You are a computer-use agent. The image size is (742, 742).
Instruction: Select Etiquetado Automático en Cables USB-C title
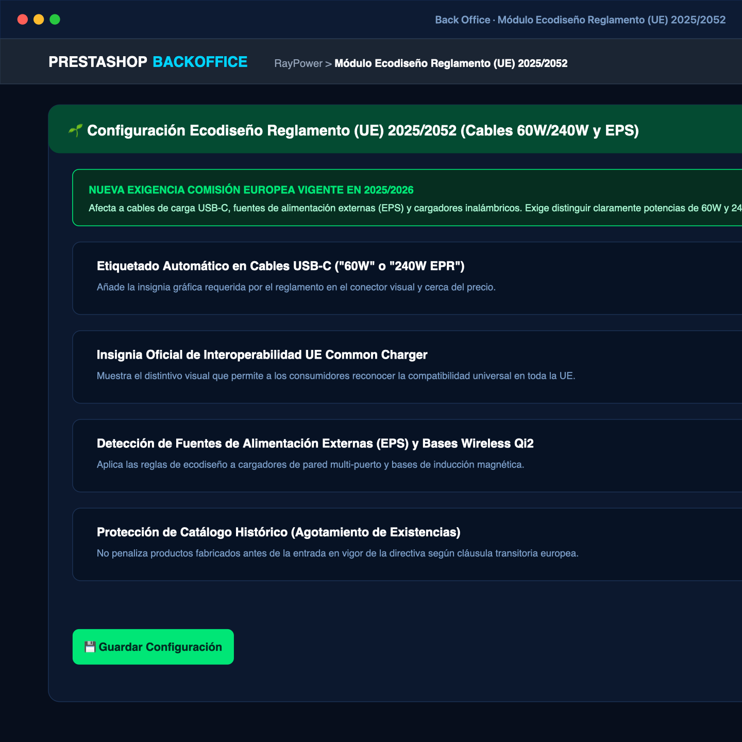pos(281,266)
